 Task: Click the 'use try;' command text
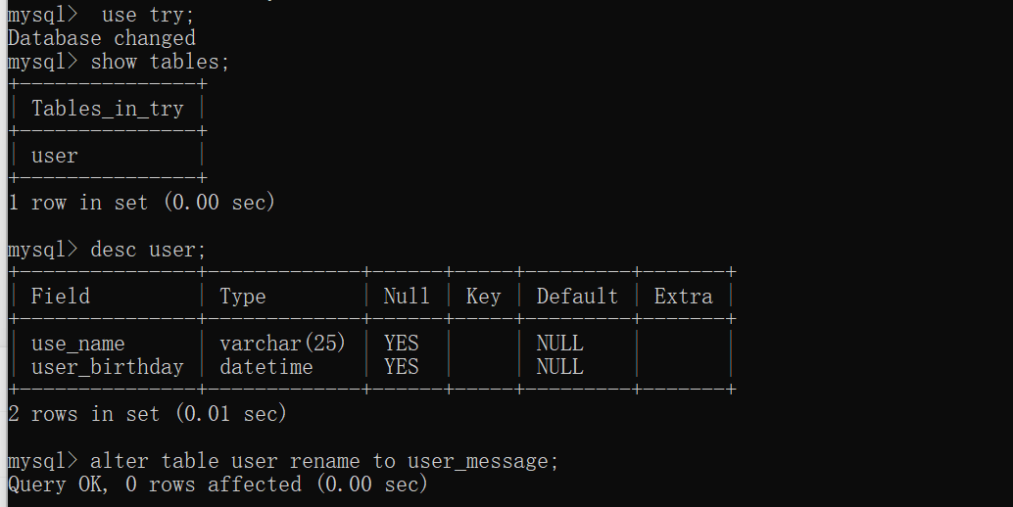[147, 14]
